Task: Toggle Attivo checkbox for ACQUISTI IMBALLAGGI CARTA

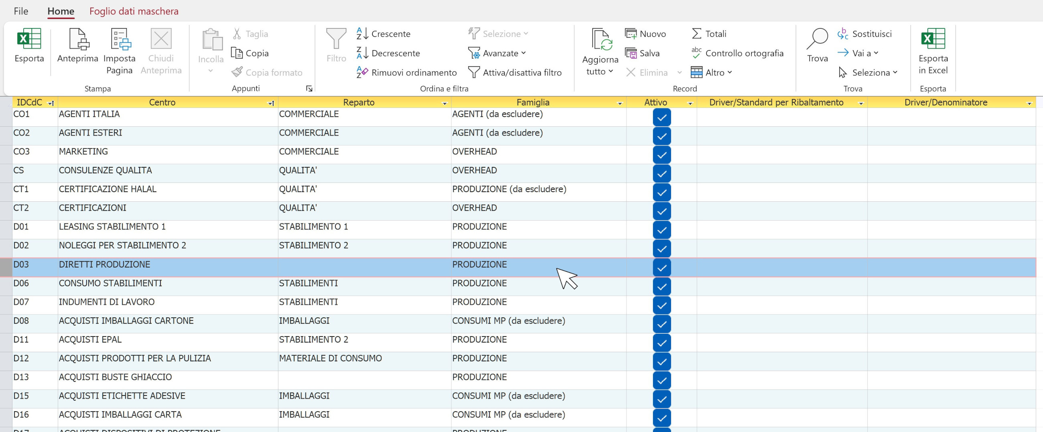Action: [662, 418]
